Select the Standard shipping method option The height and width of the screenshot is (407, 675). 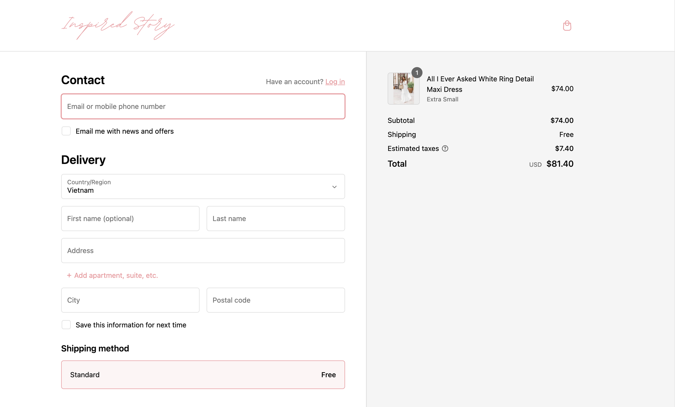pyautogui.click(x=203, y=375)
